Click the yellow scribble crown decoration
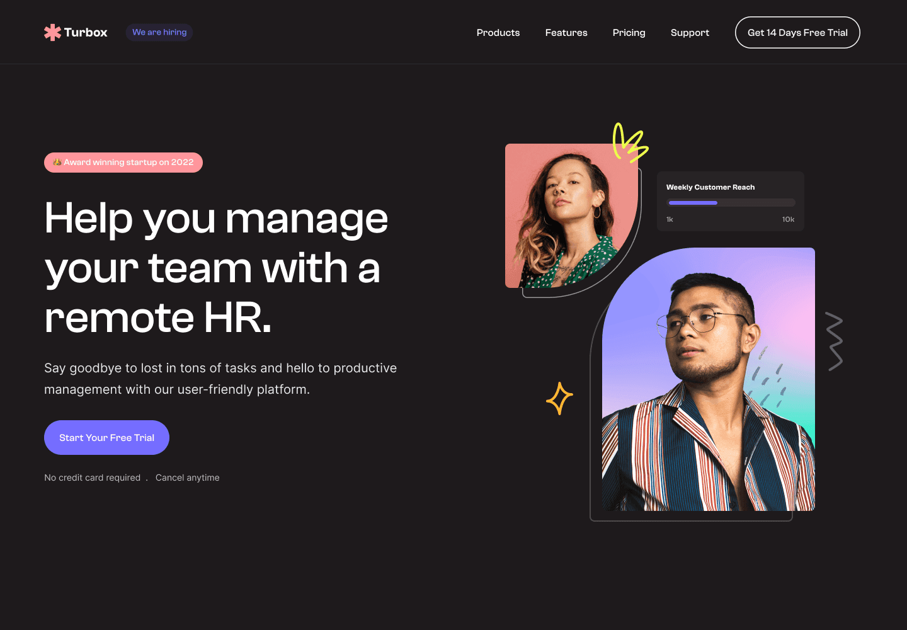907x630 pixels. tap(630, 142)
